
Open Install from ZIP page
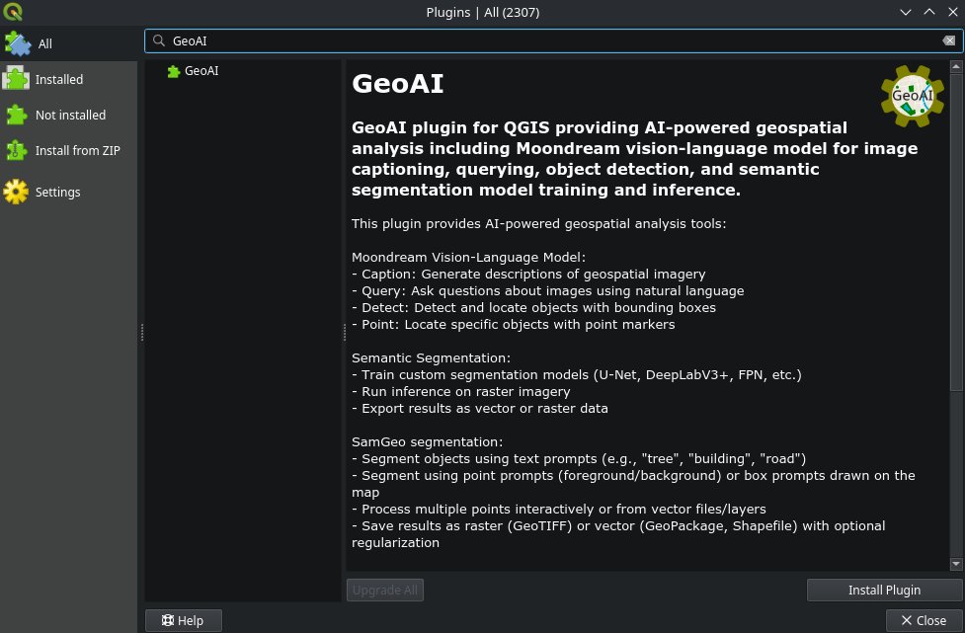point(77,150)
